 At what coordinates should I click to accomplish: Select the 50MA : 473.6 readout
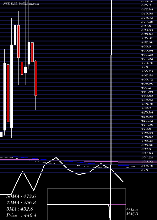(21, 196)
